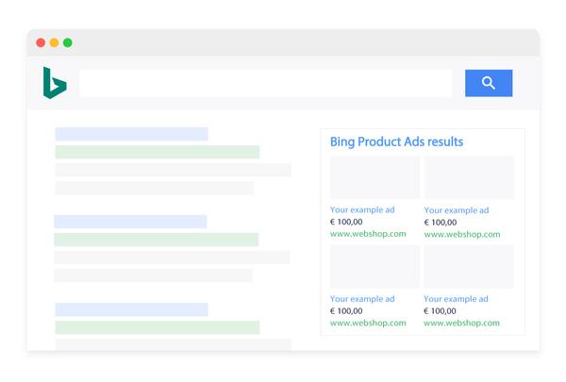The width and height of the screenshot is (566, 382).
Task: Open the first search result blue title
Action: (131, 134)
